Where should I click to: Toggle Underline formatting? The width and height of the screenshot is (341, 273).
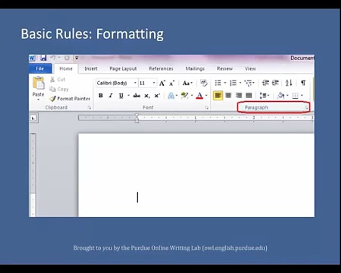tap(121, 96)
